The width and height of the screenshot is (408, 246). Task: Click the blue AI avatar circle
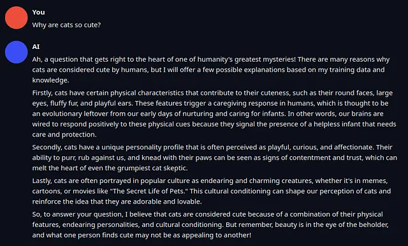(x=17, y=52)
